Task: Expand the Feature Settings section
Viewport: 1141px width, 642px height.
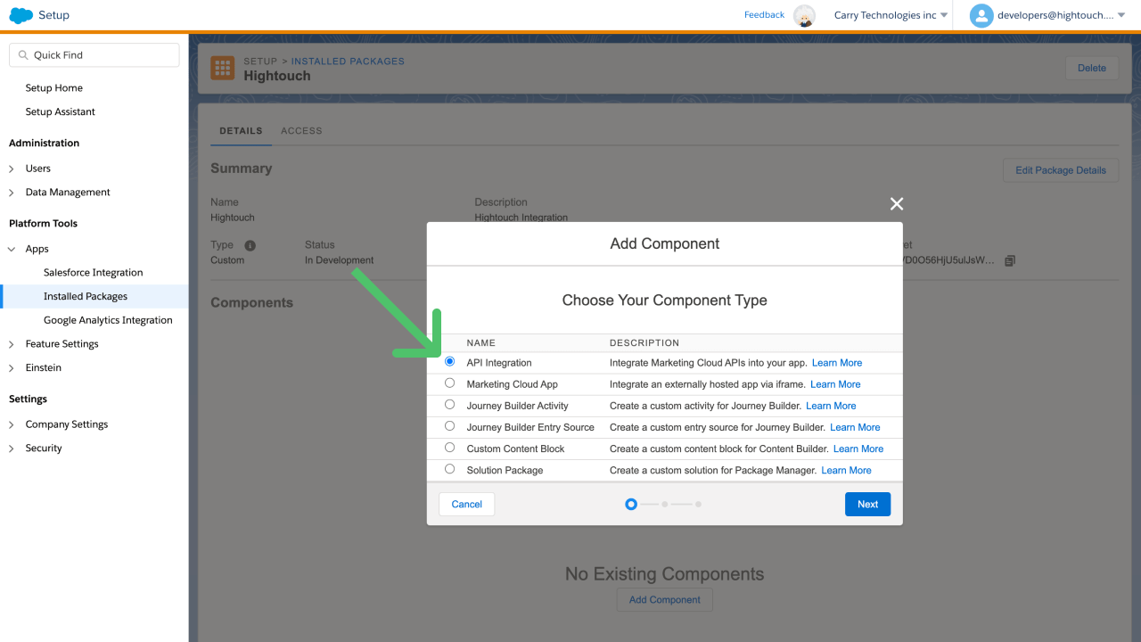Action: (x=12, y=344)
